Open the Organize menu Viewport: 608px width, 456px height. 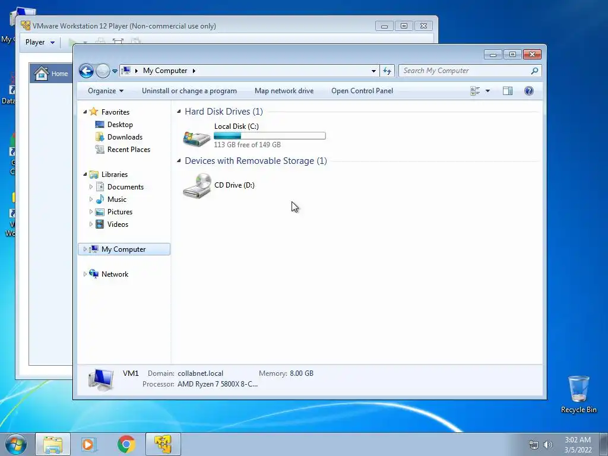106,91
